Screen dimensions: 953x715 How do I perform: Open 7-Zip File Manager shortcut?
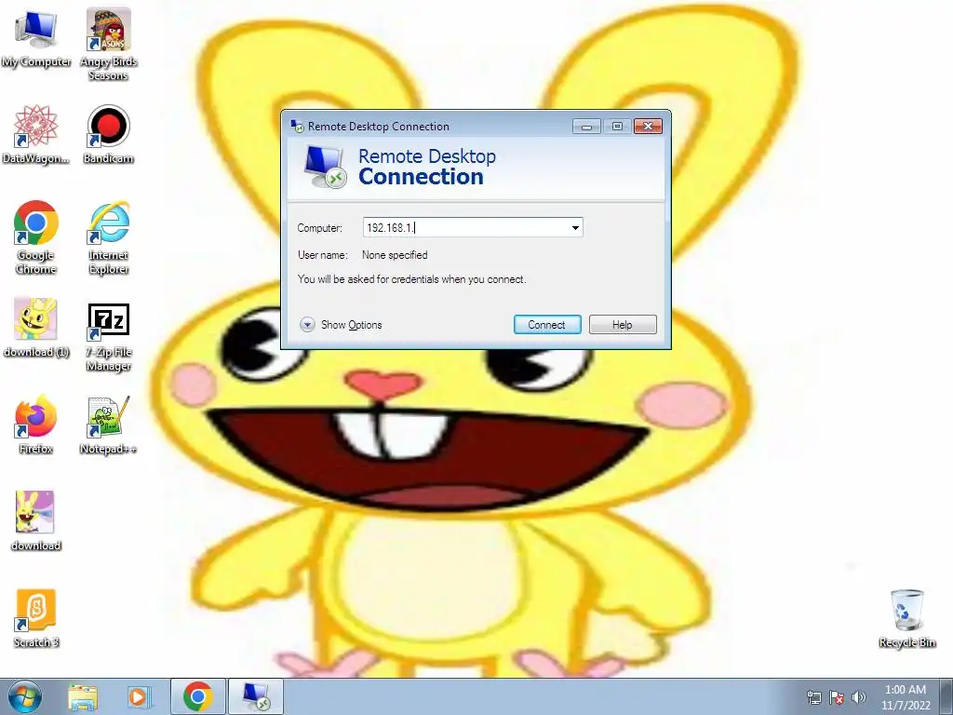[108, 337]
